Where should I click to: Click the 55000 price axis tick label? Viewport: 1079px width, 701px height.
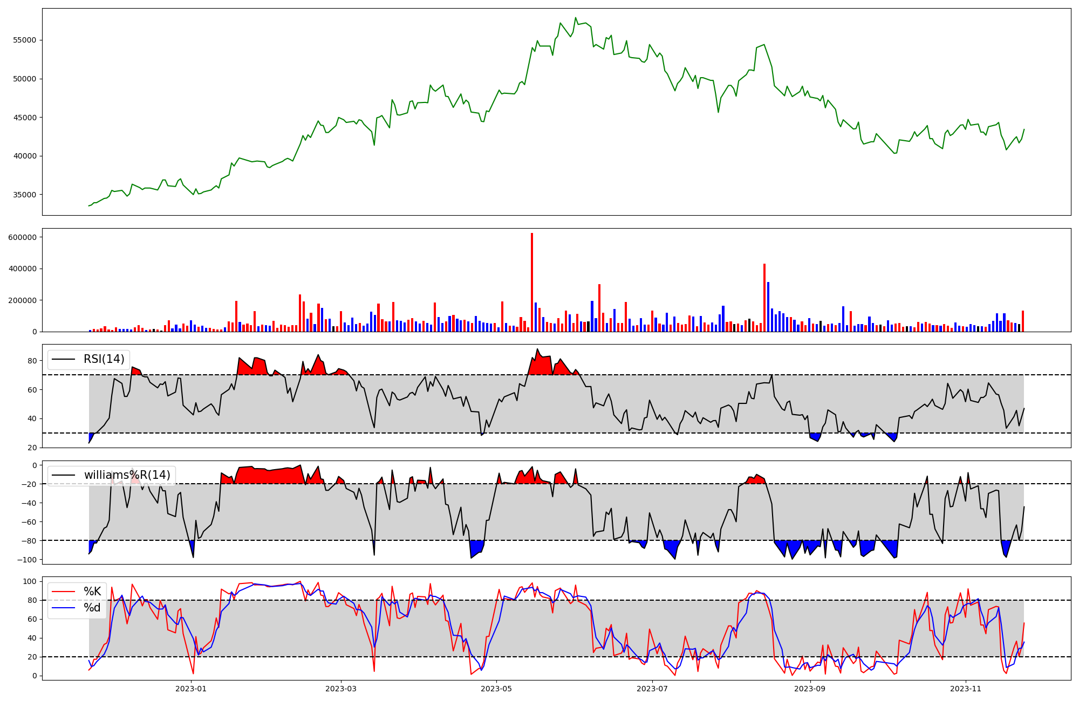pyautogui.click(x=24, y=40)
